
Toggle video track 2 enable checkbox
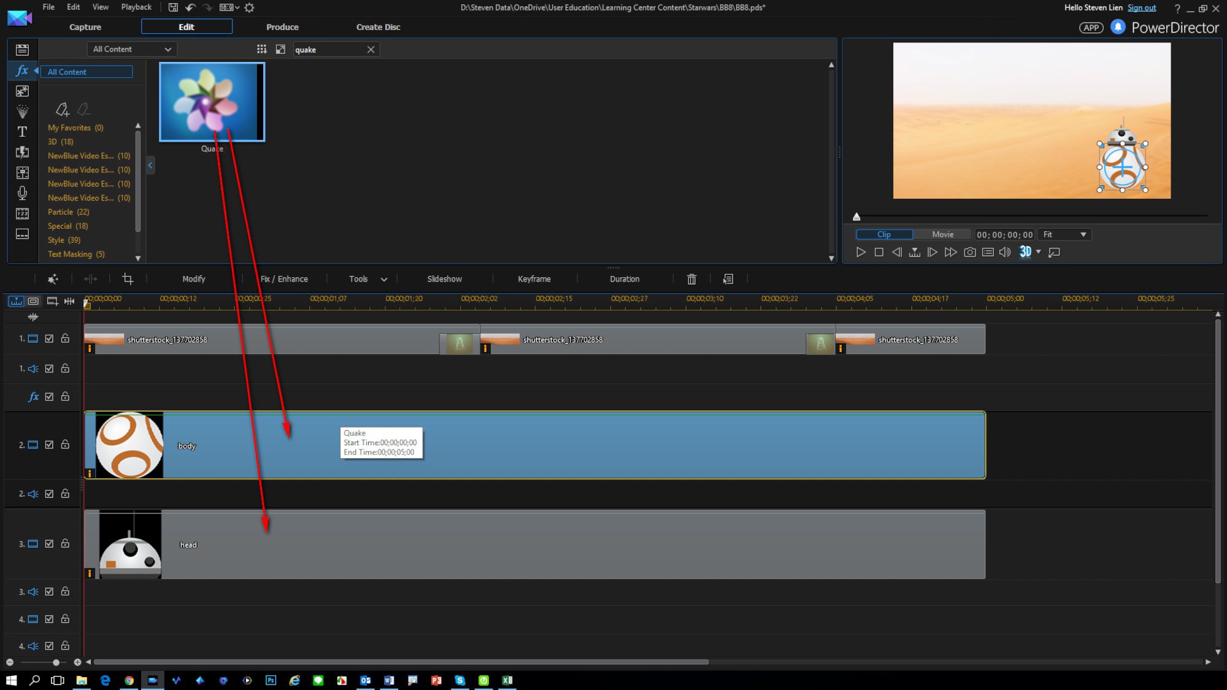pos(49,445)
